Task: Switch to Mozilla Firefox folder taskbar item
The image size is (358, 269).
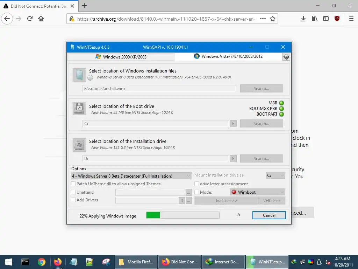Action: pyautogui.click(x=136, y=262)
